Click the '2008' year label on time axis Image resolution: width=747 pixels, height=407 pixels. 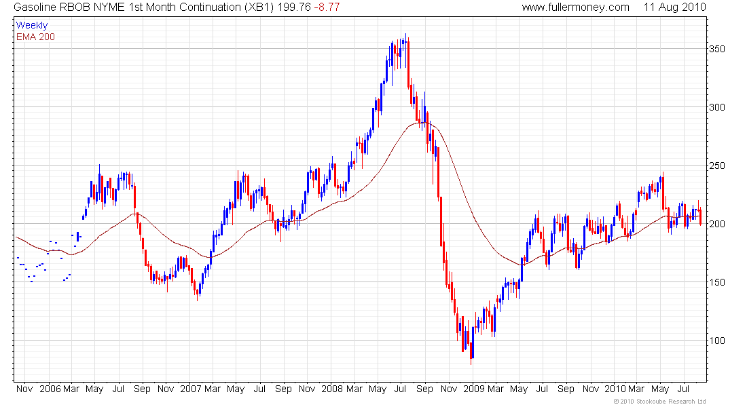click(x=332, y=389)
